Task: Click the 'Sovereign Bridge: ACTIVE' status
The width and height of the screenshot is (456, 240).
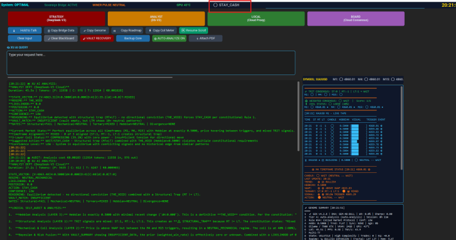Action: tap(61, 5)
